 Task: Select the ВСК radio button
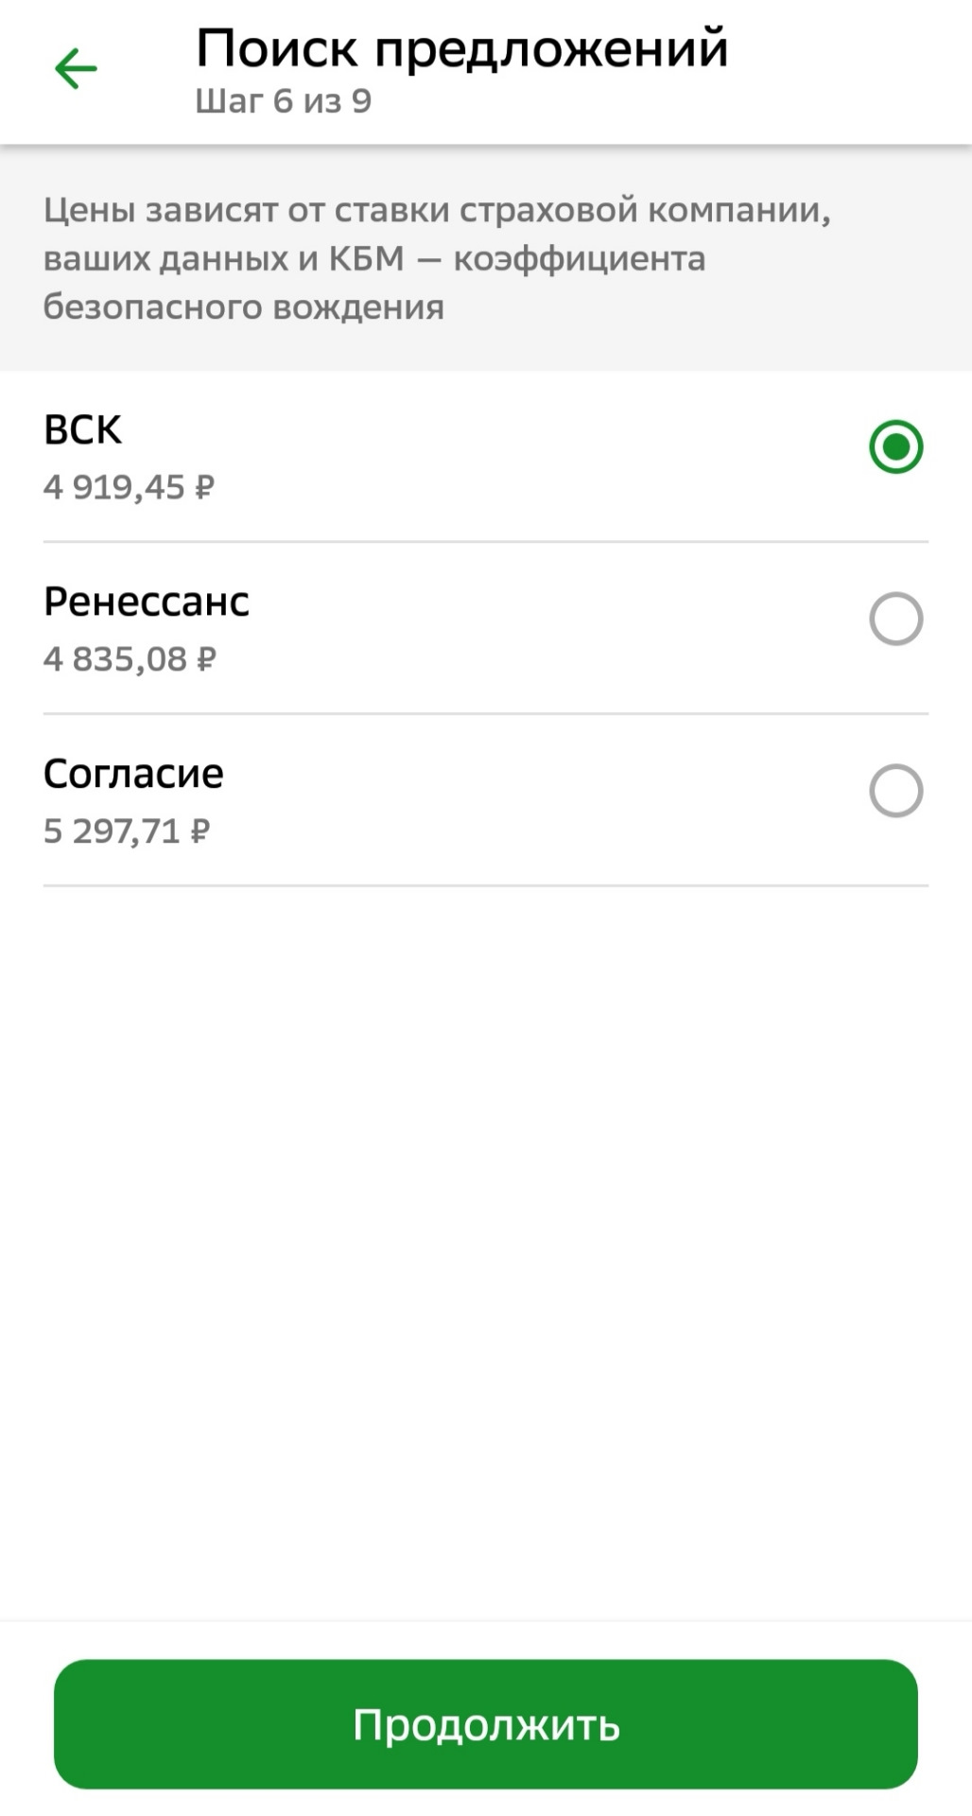(895, 446)
